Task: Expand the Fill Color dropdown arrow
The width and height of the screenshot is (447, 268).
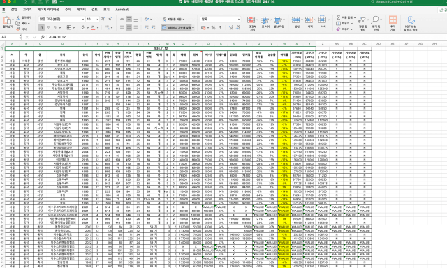Action: 87,28
